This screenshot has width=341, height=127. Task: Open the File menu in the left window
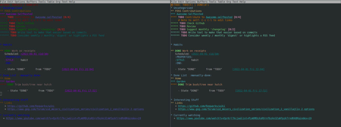pyautogui.click(x=3, y=2)
